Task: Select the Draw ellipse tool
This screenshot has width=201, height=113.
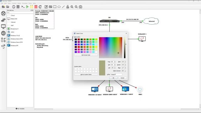Action: coord(59,7)
